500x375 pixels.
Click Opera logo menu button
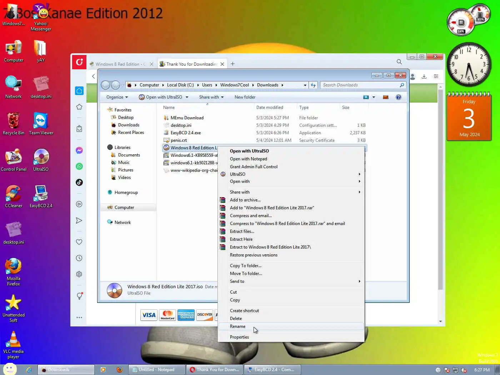(x=79, y=62)
